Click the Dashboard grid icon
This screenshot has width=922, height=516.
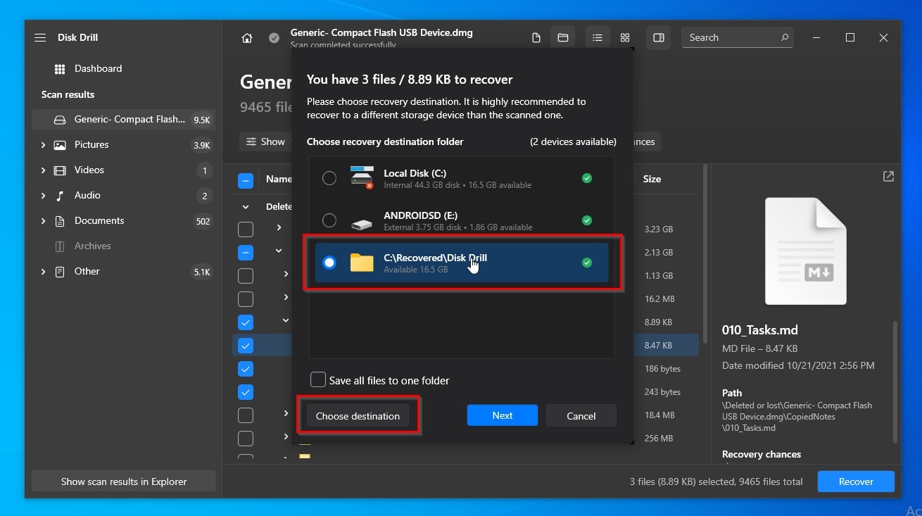point(60,69)
